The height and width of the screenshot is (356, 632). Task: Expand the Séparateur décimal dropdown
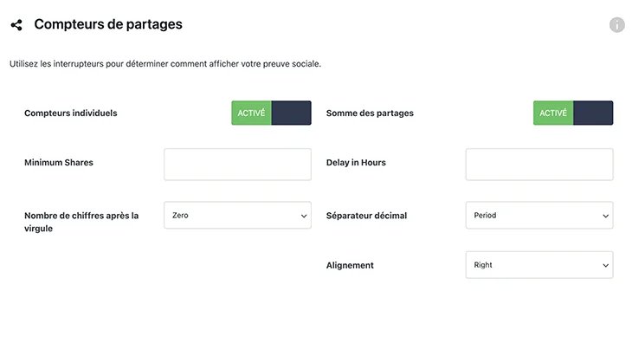[x=539, y=216]
